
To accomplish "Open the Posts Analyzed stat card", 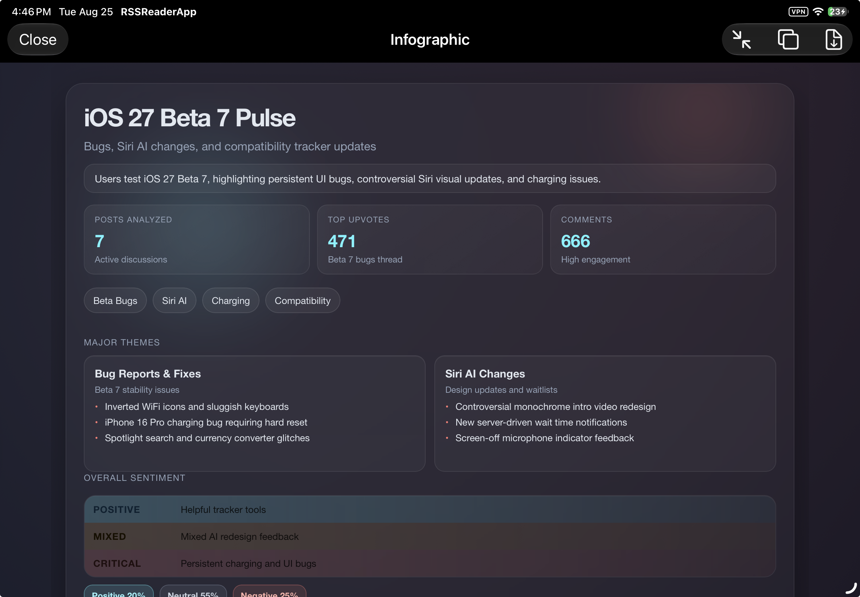I will coord(197,240).
